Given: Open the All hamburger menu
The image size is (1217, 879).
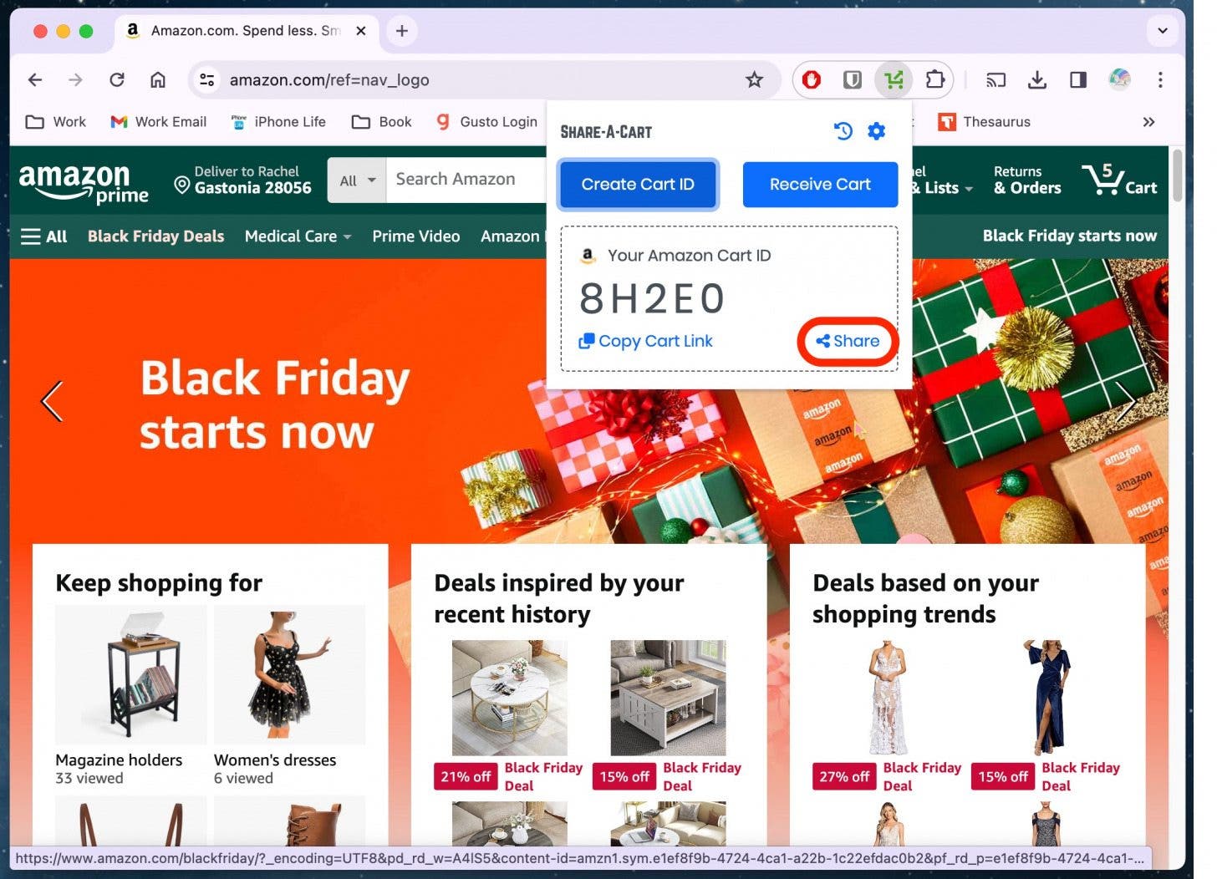Looking at the screenshot, I should pyautogui.click(x=43, y=236).
